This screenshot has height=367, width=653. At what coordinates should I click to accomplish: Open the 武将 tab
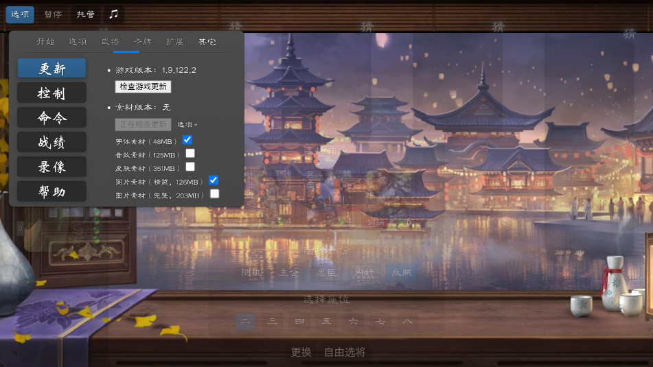[110, 42]
